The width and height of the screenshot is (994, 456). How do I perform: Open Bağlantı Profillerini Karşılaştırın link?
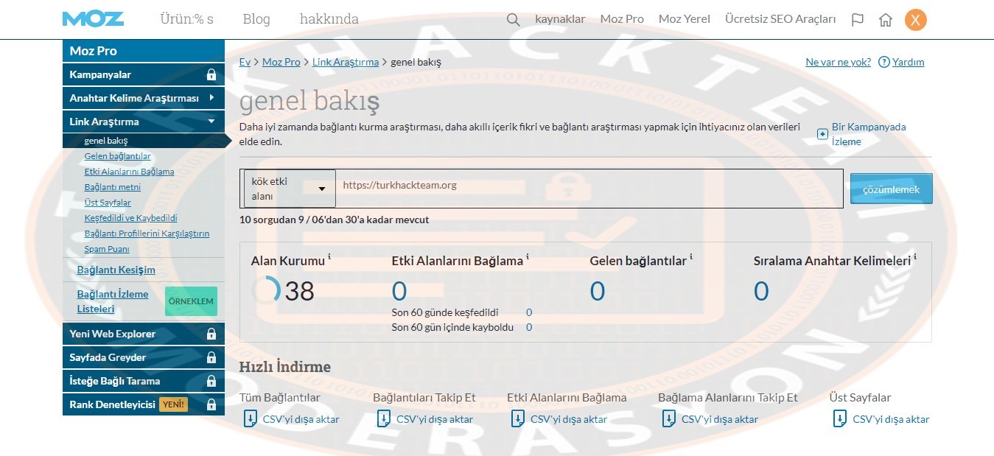(147, 234)
